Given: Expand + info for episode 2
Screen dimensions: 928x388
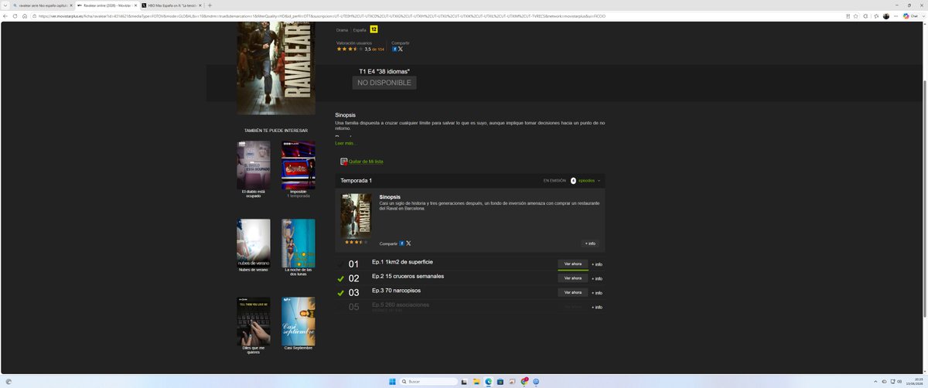Looking at the screenshot, I should pos(596,278).
